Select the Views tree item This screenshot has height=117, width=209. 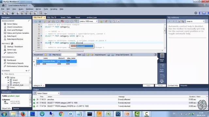click(12, 87)
